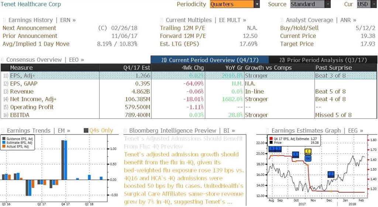The image size is (378, 207).
Task: Select the Quarters periodicity field
Action: [232, 4]
